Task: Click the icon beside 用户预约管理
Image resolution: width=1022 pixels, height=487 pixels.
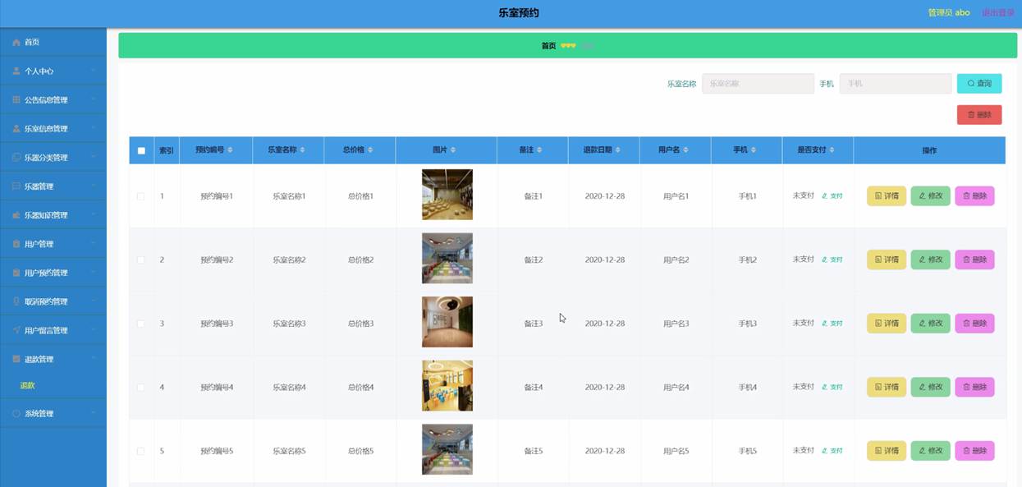Action: pos(16,272)
